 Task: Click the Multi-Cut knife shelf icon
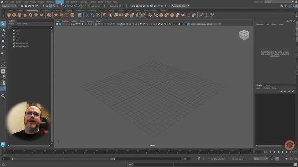[201, 15]
